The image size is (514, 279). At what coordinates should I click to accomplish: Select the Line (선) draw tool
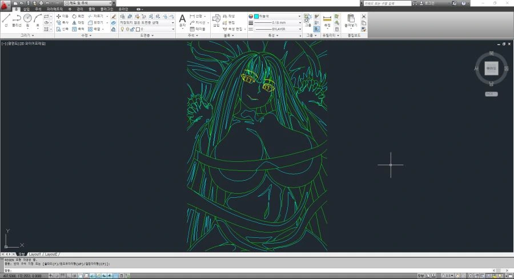pos(6,21)
